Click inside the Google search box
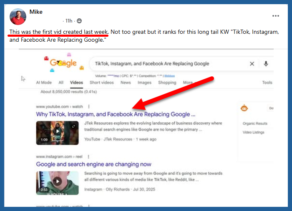 (167, 64)
